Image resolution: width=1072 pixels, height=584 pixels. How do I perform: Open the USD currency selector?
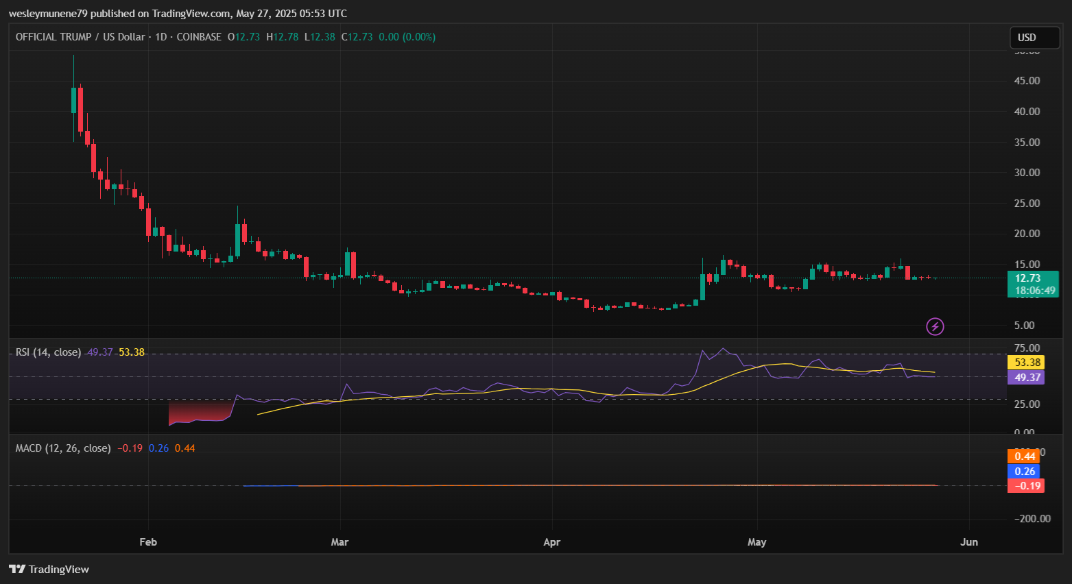coord(1034,38)
